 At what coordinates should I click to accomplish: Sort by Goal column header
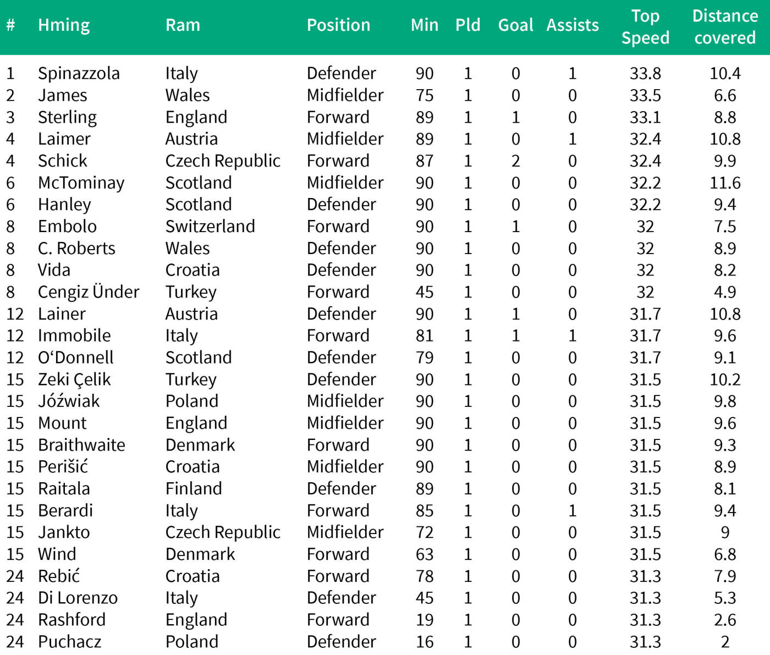(515, 25)
